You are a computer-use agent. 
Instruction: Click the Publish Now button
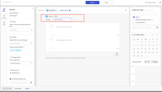[7, 88]
